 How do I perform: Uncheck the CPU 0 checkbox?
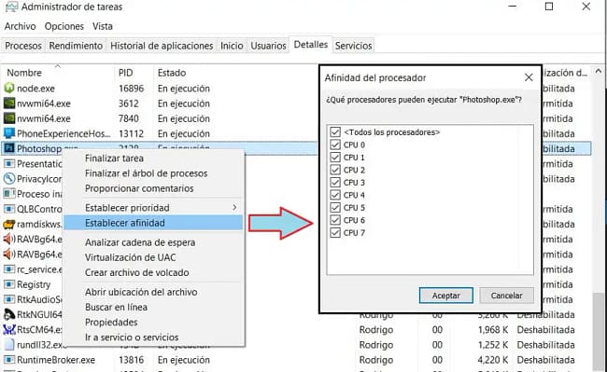click(335, 145)
